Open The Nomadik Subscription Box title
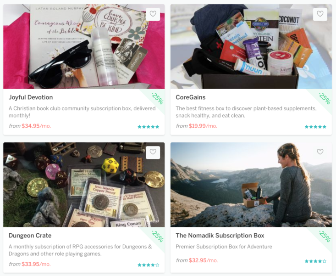Viewport: 336px width, 276px height. click(220, 236)
